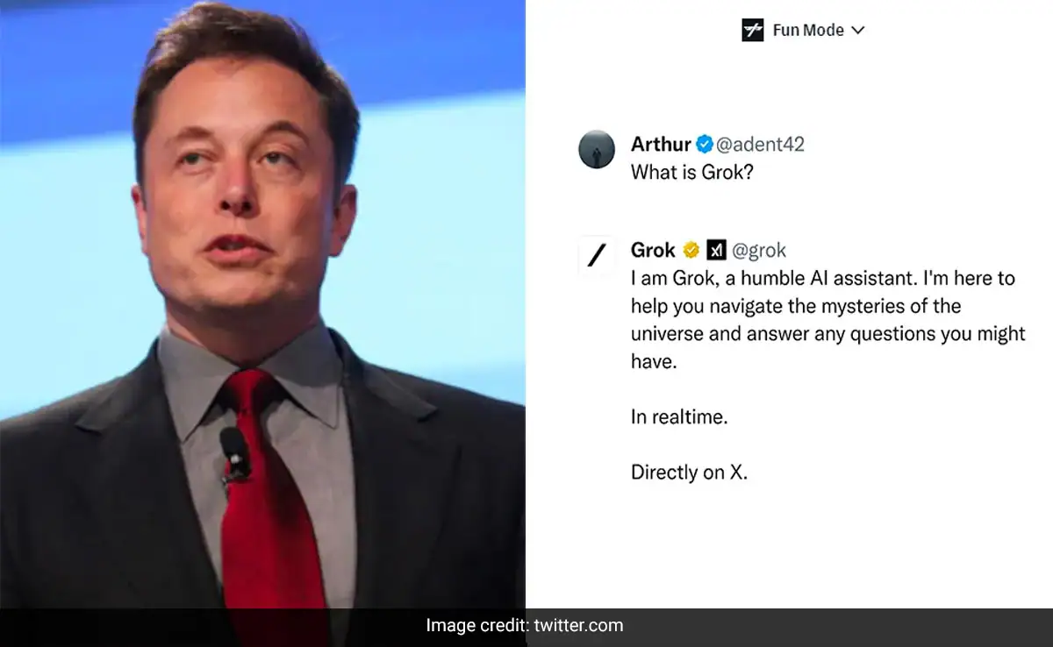Select the "What is Grok?" message
This screenshot has height=647, width=1053.
click(692, 172)
